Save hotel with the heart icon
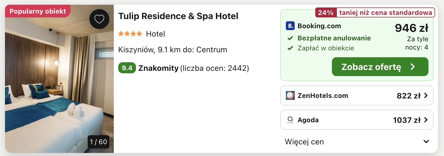Viewport: 444px width, 156px height. click(x=99, y=19)
